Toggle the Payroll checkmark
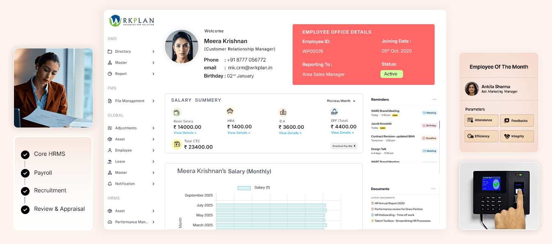 pos(25,173)
